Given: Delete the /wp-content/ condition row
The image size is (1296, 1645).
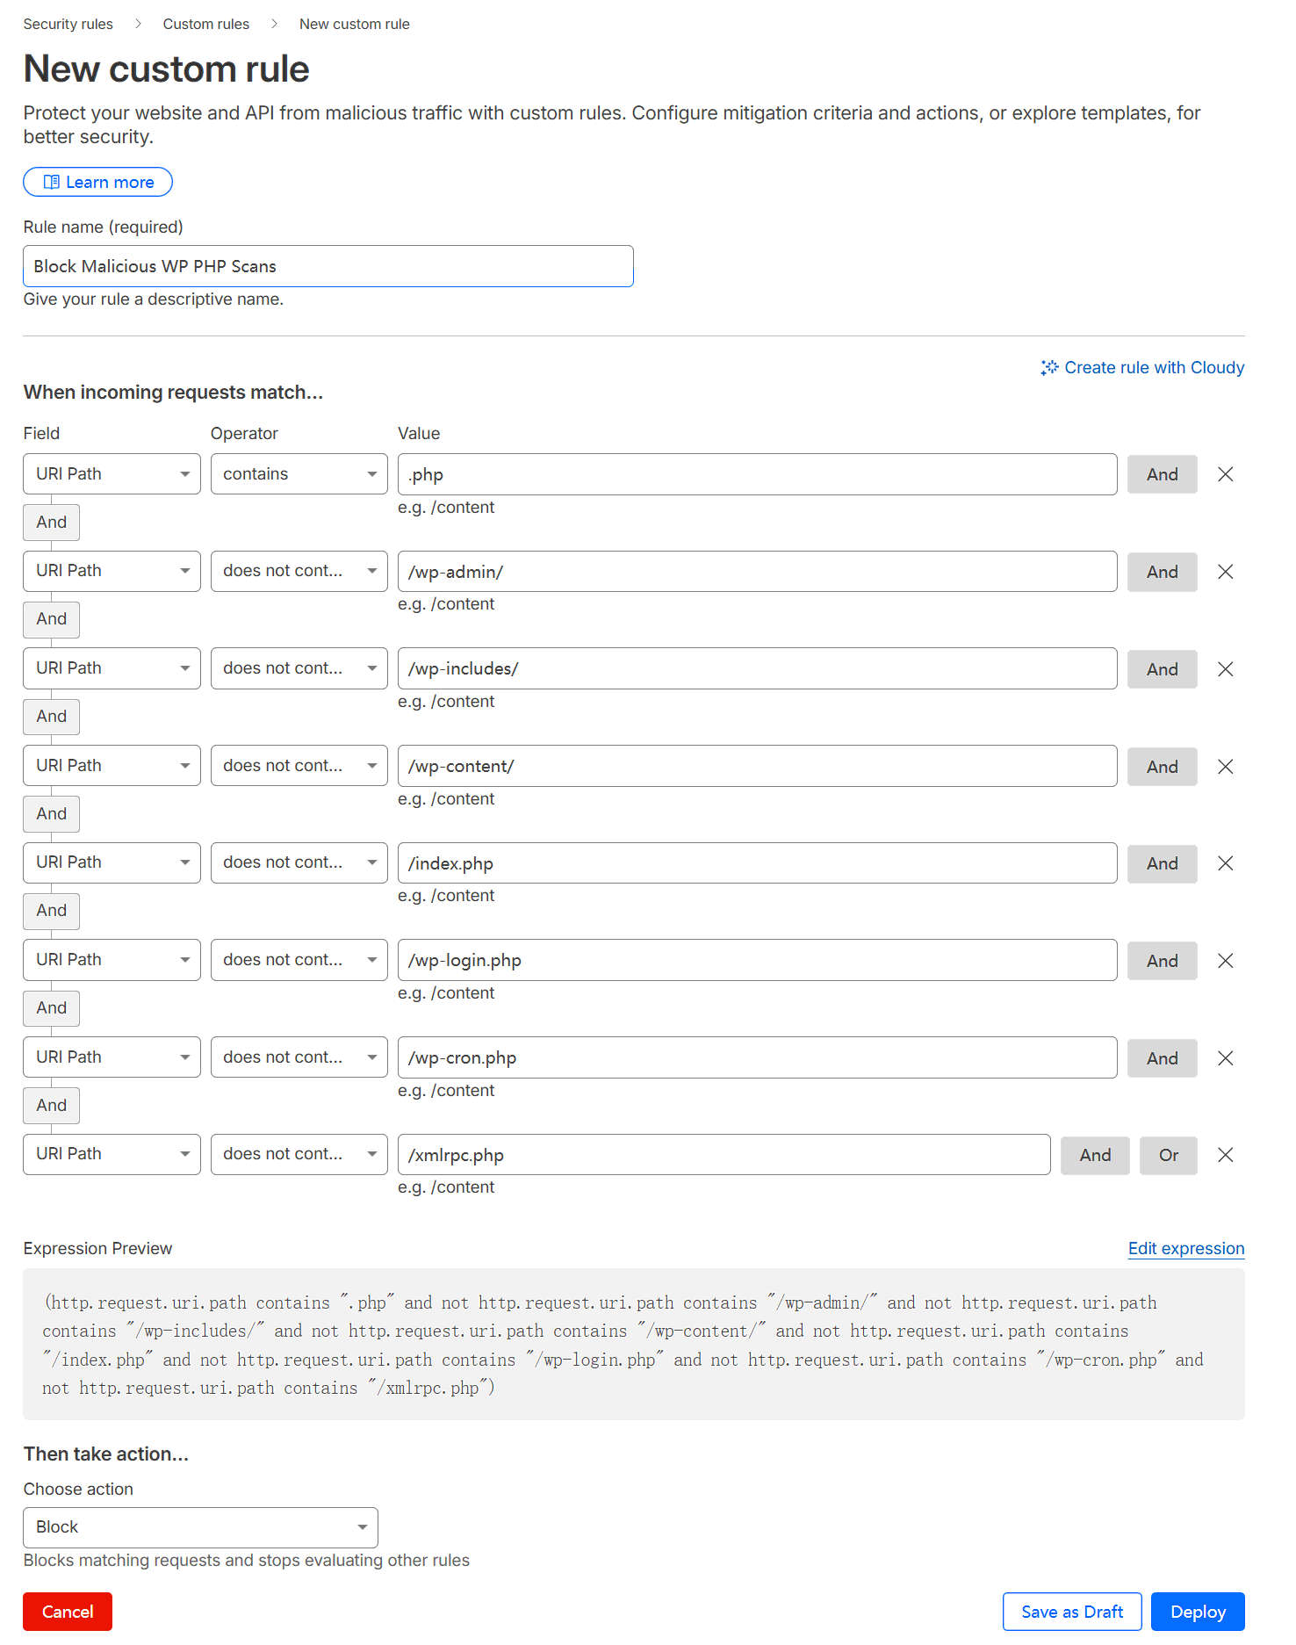Looking at the screenshot, I should [1226, 767].
